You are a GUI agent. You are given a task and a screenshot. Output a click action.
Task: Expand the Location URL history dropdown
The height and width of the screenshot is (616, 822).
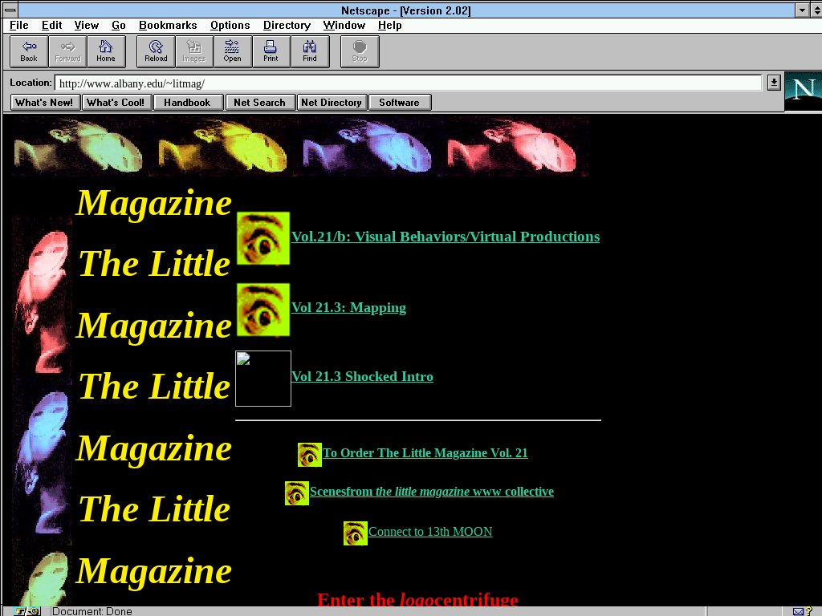point(773,82)
